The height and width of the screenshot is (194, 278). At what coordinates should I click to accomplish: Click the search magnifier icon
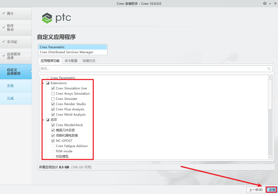pos(269,68)
